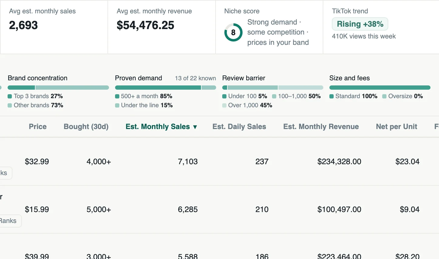Click the Review barrier segmented bar

(x=273, y=88)
